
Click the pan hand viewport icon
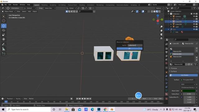point(161,30)
